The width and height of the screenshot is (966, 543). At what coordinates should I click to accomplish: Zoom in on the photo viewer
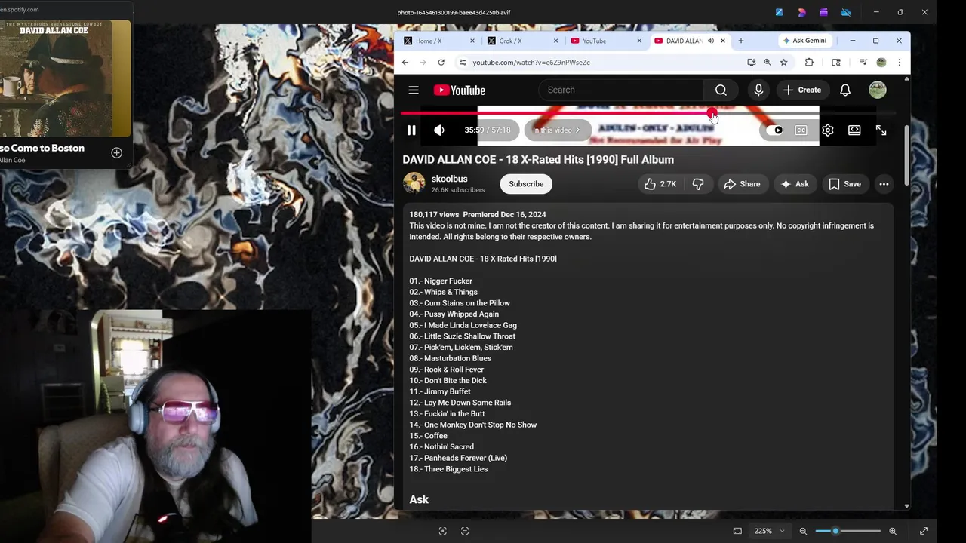point(893,531)
